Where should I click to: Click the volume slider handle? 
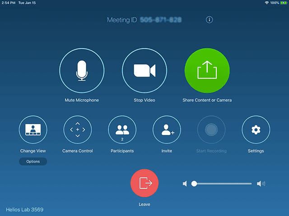194,184
